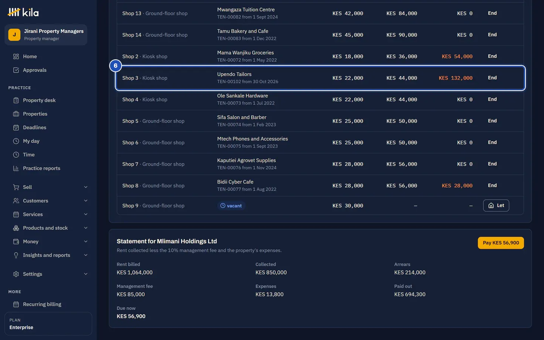
Task: Expand the Money section chevron
Action: click(86, 241)
